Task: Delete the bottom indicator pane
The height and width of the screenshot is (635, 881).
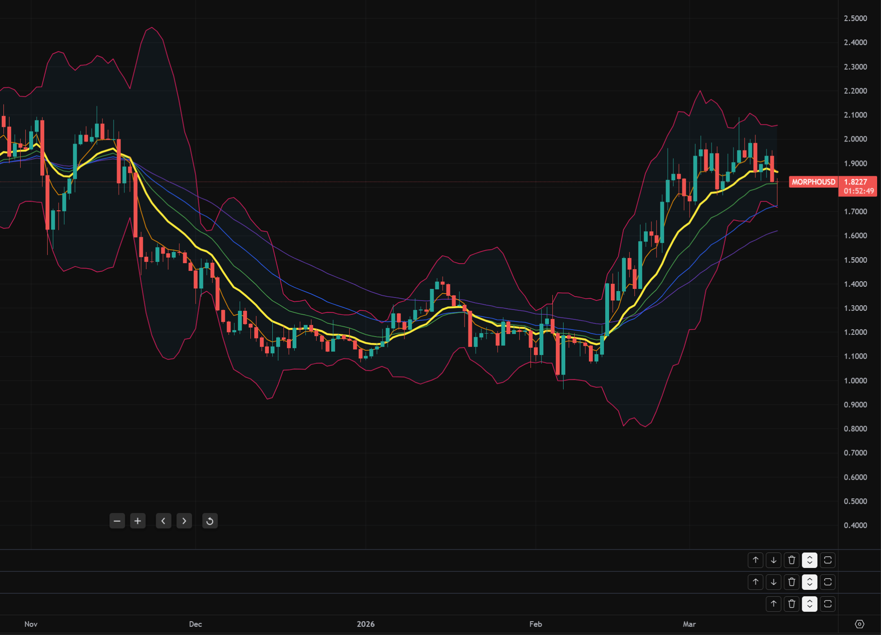Action: tap(792, 604)
